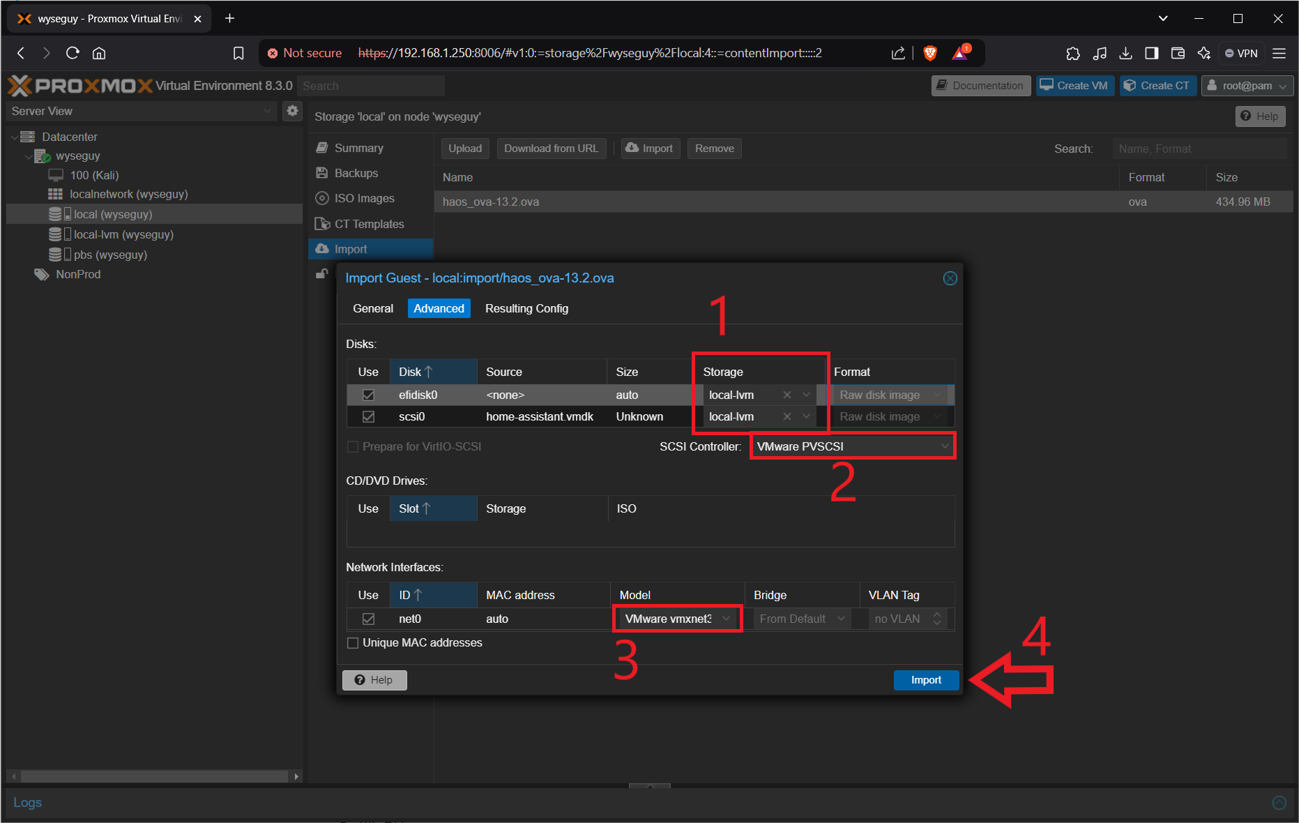Viewport: 1299px width, 823px height.
Task: Click the Upload button
Action: (465, 149)
